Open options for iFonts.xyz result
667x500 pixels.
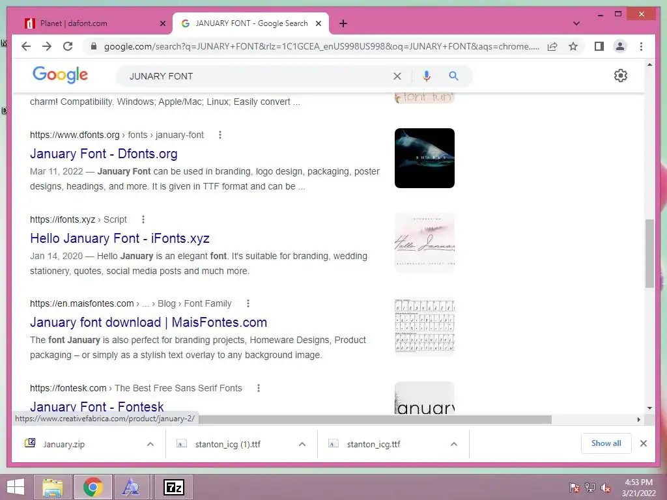143,219
